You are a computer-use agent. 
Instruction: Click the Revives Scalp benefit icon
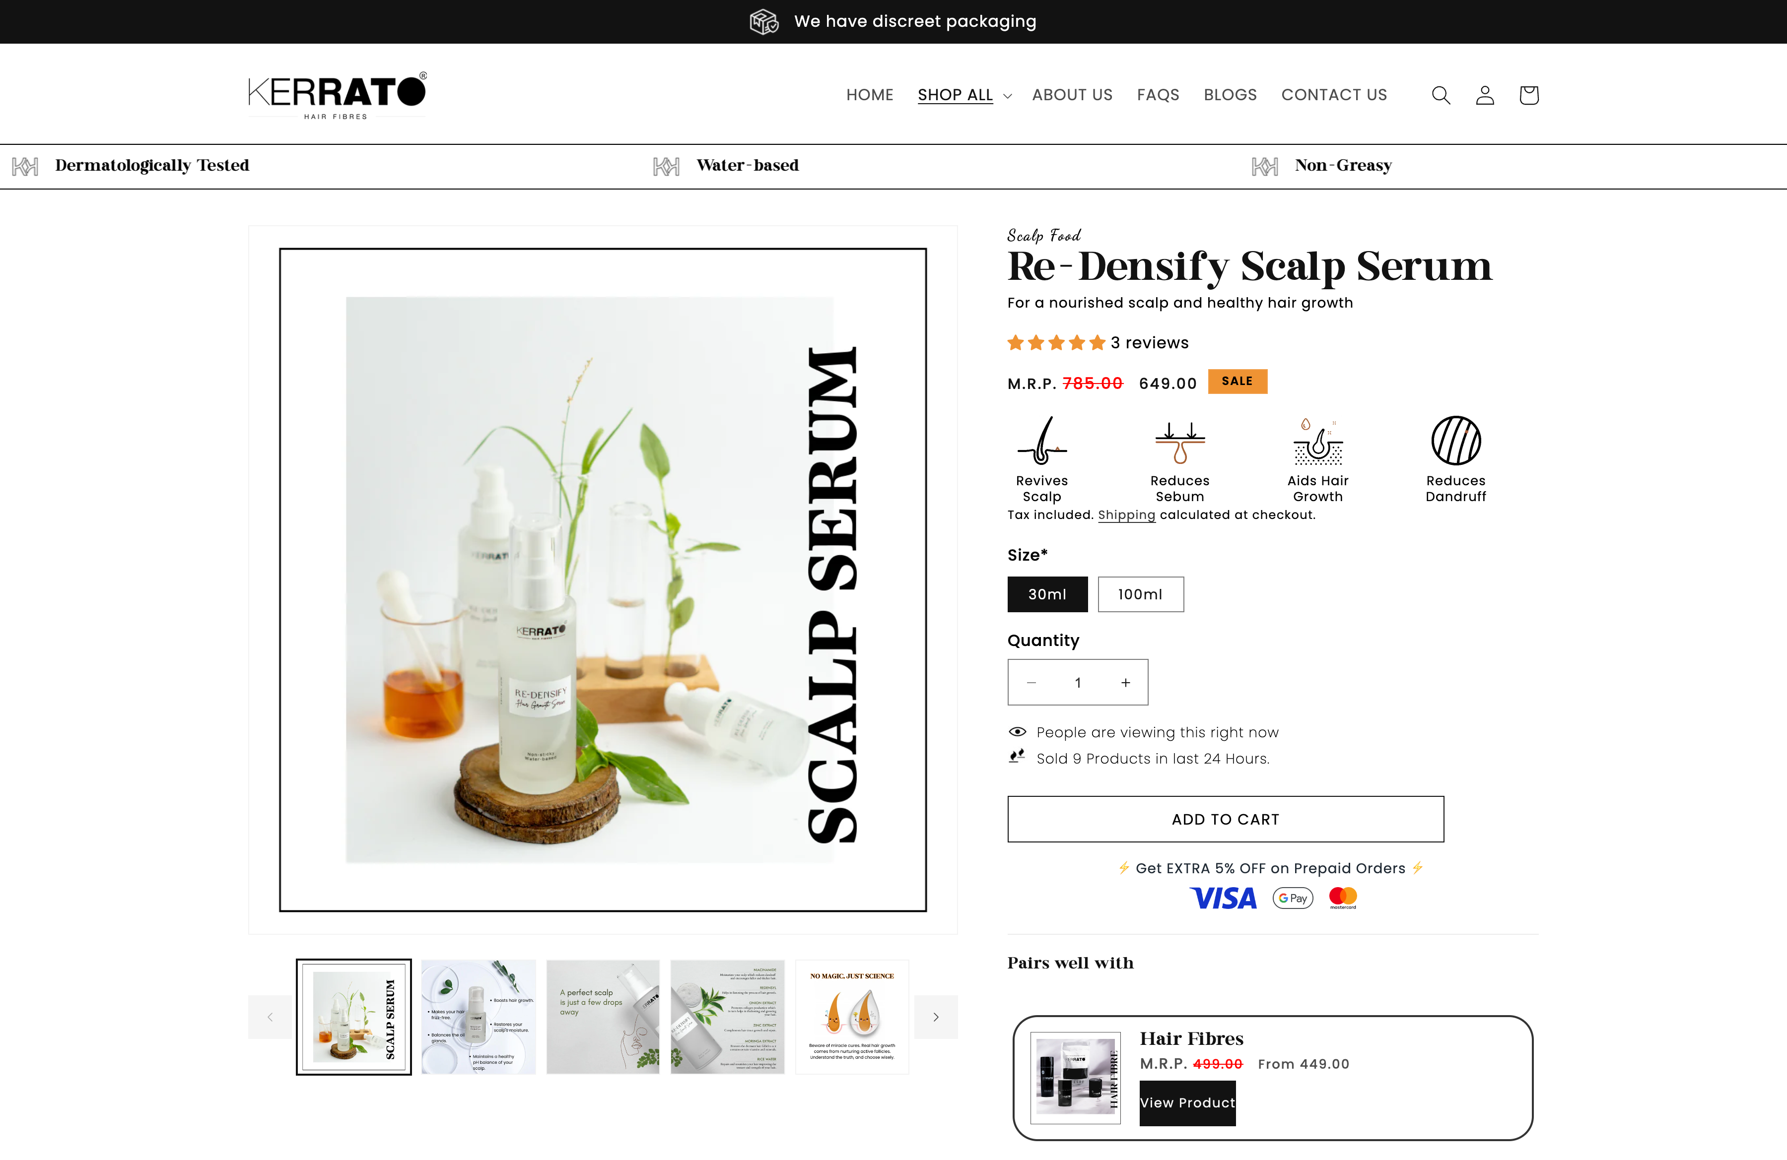pyautogui.click(x=1041, y=441)
